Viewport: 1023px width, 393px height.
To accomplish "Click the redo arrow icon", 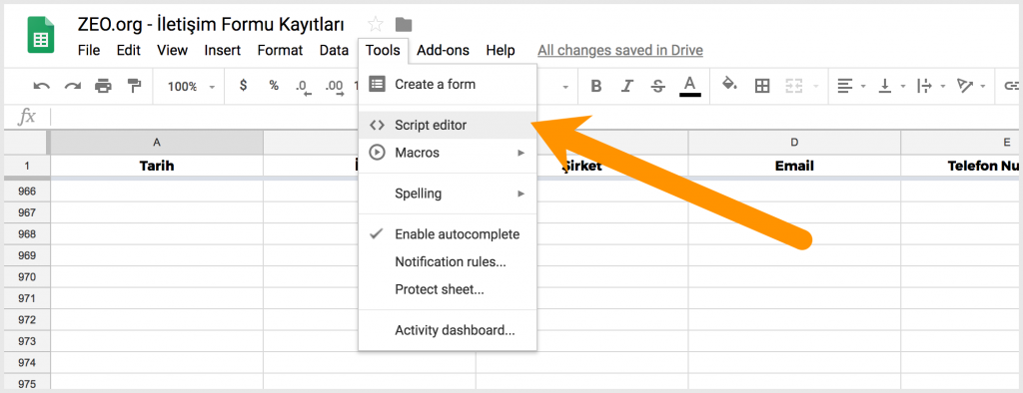I will [x=72, y=86].
